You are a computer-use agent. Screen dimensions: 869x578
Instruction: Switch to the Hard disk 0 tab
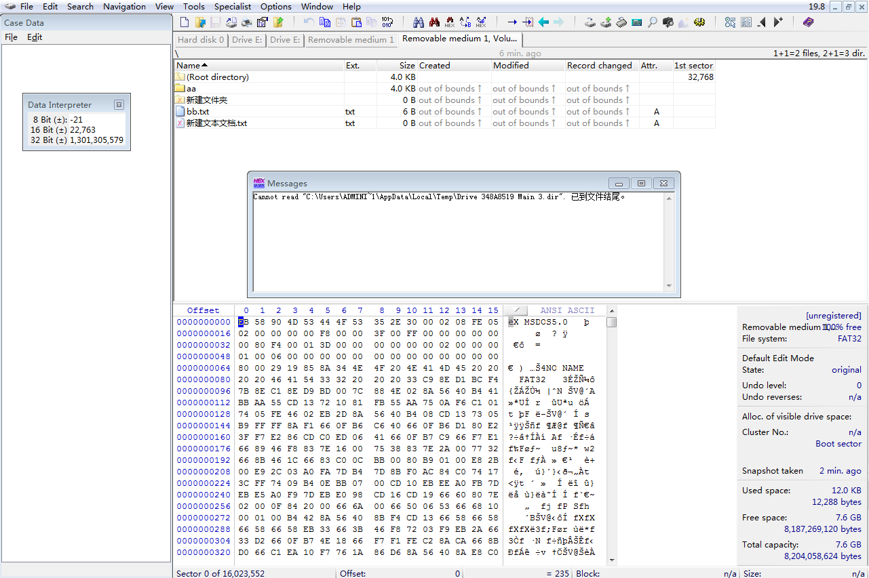click(x=200, y=40)
